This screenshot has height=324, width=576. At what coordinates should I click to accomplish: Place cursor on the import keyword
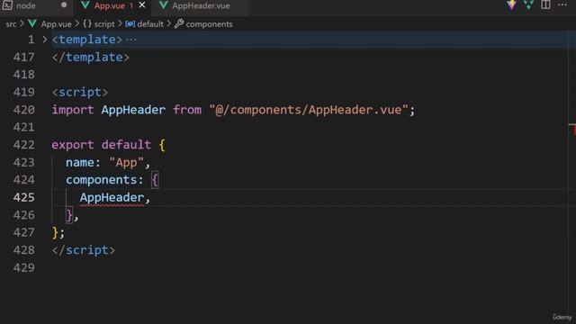[x=73, y=110]
